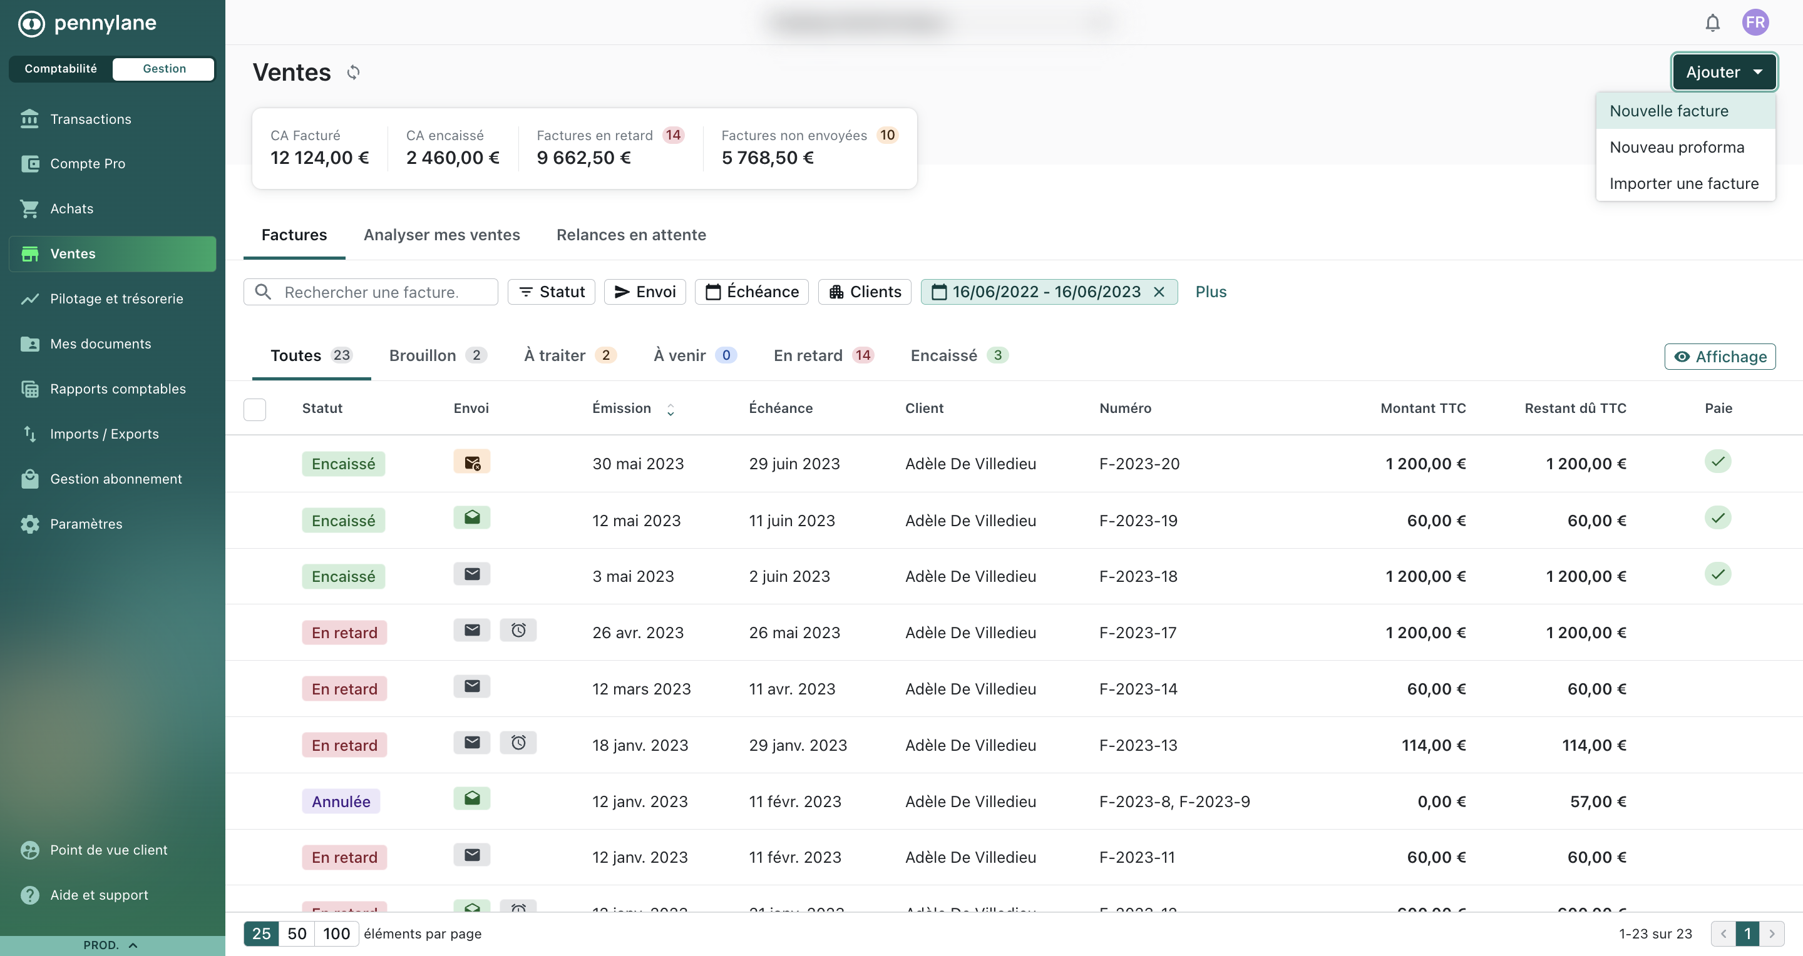Click reminder clock icon for F-2023-17
This screenshot has height=956, width=1803.
point(518,630)
